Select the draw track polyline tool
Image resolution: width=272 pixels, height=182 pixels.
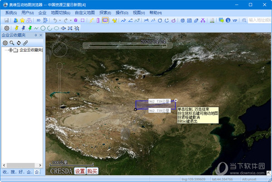pos(123,20)
